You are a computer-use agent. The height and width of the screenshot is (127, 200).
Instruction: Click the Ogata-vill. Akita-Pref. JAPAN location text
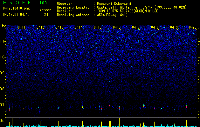pyautogui.click(x=142, y=7)
